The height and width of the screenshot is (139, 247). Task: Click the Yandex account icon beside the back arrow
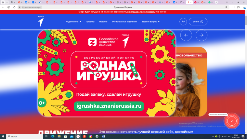[9, 7]
